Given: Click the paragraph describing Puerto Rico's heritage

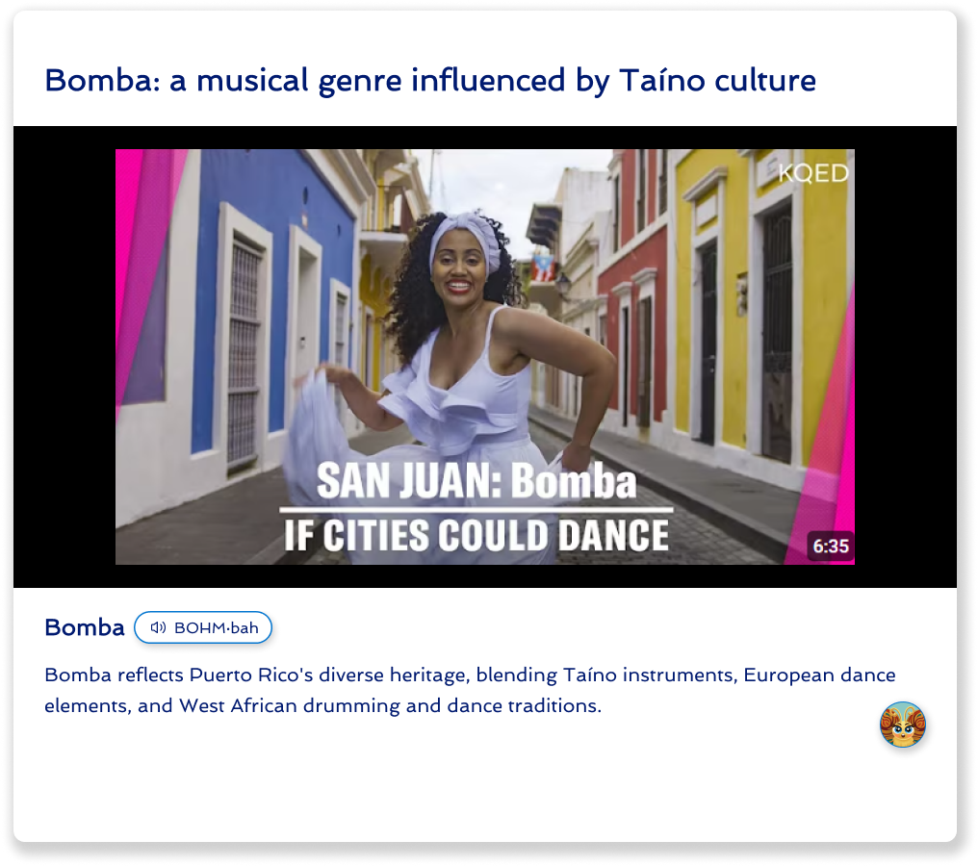Looking at the screenshot, I should (470, 690).
